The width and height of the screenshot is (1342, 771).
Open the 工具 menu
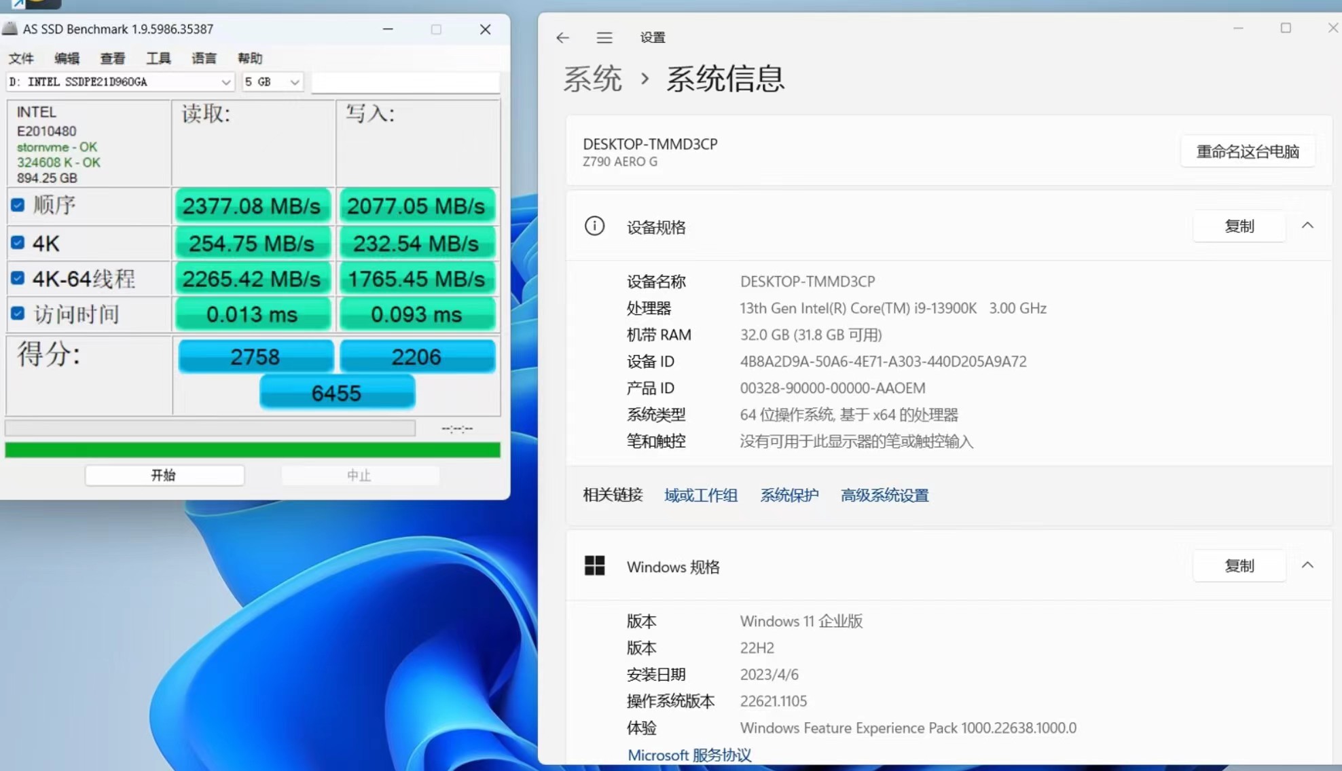pos(158,58)
